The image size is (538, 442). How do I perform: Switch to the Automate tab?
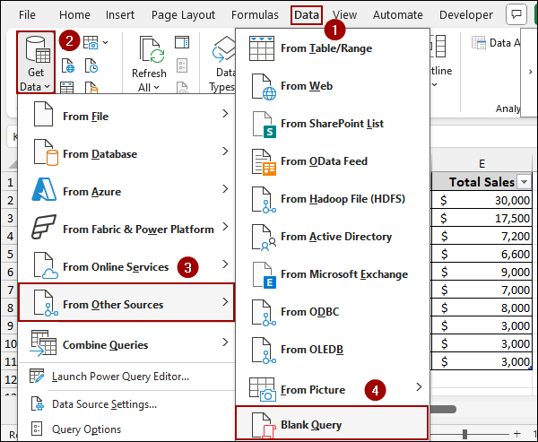coord(398,14)
